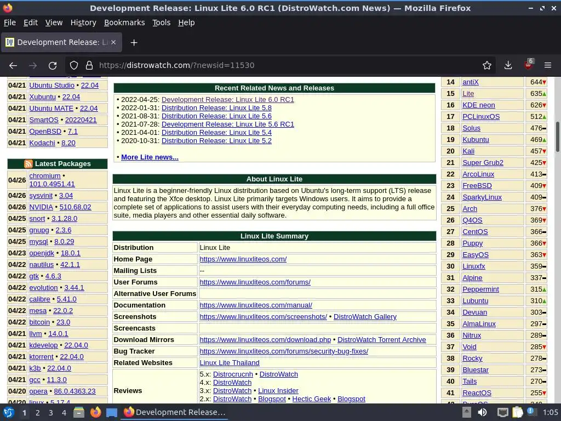The image size is (561, 421).
Task: Open Distribution Release Linux Lite 5.8
Action: click(216, 108)
